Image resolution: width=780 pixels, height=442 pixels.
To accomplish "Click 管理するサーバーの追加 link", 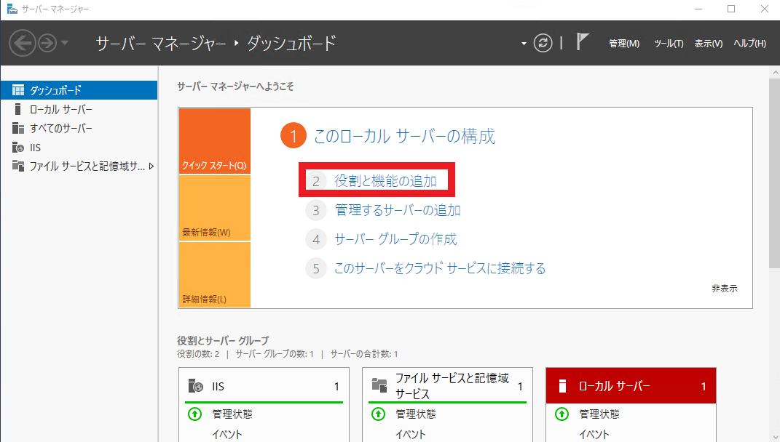I will [398, 210].
